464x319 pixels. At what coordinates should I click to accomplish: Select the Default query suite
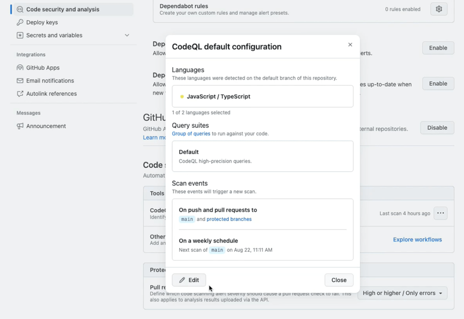point(262,156)
